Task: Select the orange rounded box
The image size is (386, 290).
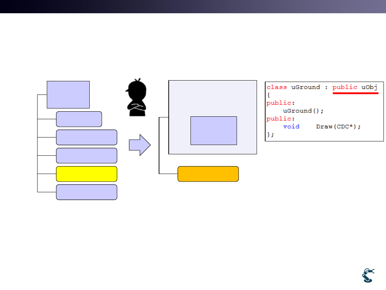Action: [x=208, y=174]
